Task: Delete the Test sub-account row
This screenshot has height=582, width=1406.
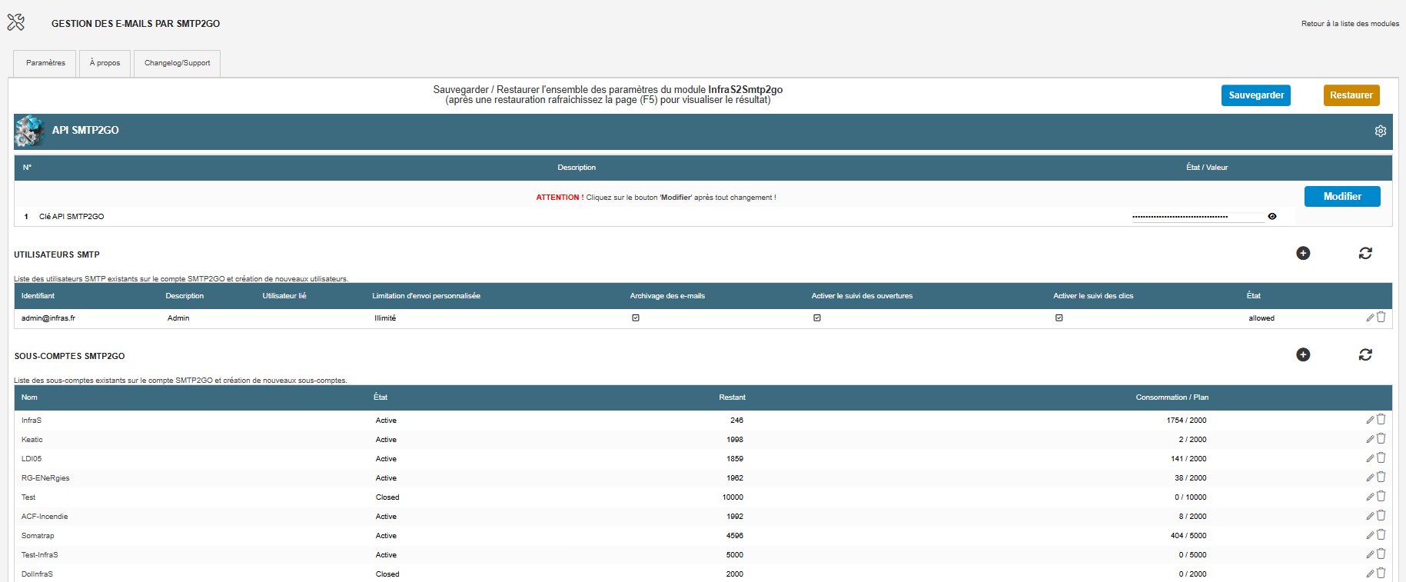Action: point(1381,496)
